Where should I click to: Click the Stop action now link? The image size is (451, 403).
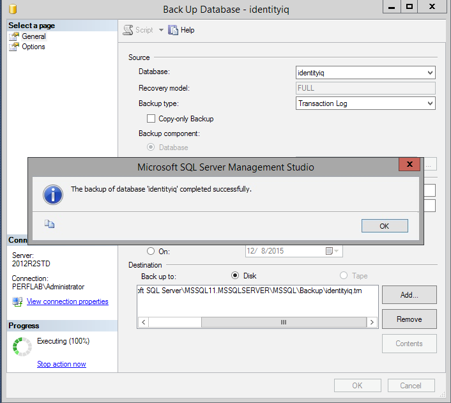61,364
